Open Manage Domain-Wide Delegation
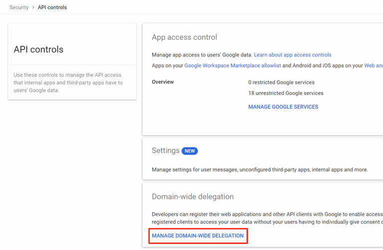Screen dimensions: 383x250 pos(197,236)
